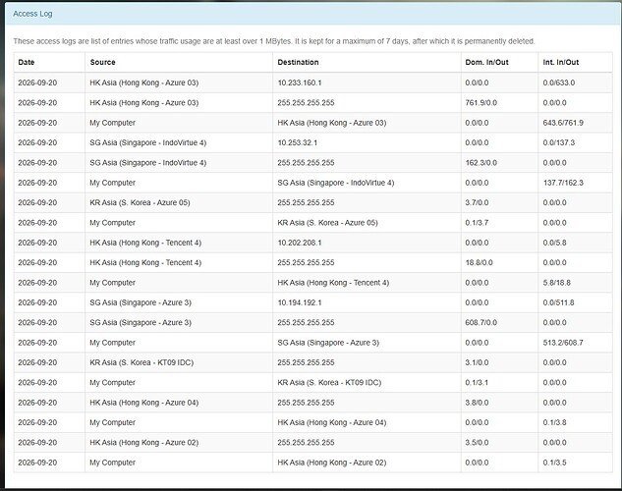Click destination HK Asia (Hong Kong - Azure 04)
Image resolution: width=622 pixels, height=491 pixels.
point(332,422)
